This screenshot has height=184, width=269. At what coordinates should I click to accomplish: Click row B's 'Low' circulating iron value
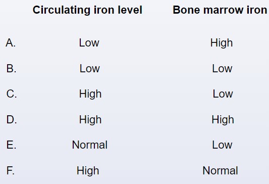[x=89, y=68]
